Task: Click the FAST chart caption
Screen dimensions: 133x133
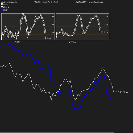Action: [x=18, y=42]
